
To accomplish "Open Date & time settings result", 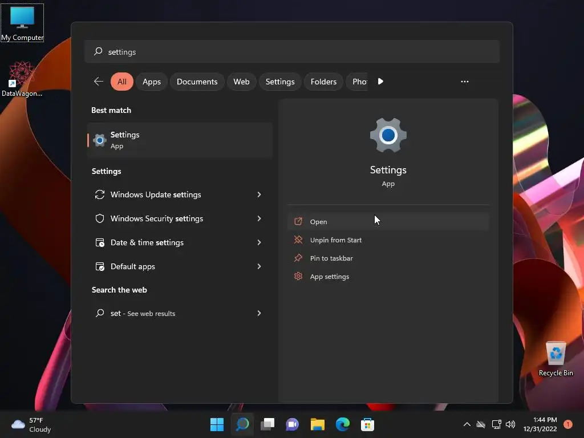I will [180, 242].
